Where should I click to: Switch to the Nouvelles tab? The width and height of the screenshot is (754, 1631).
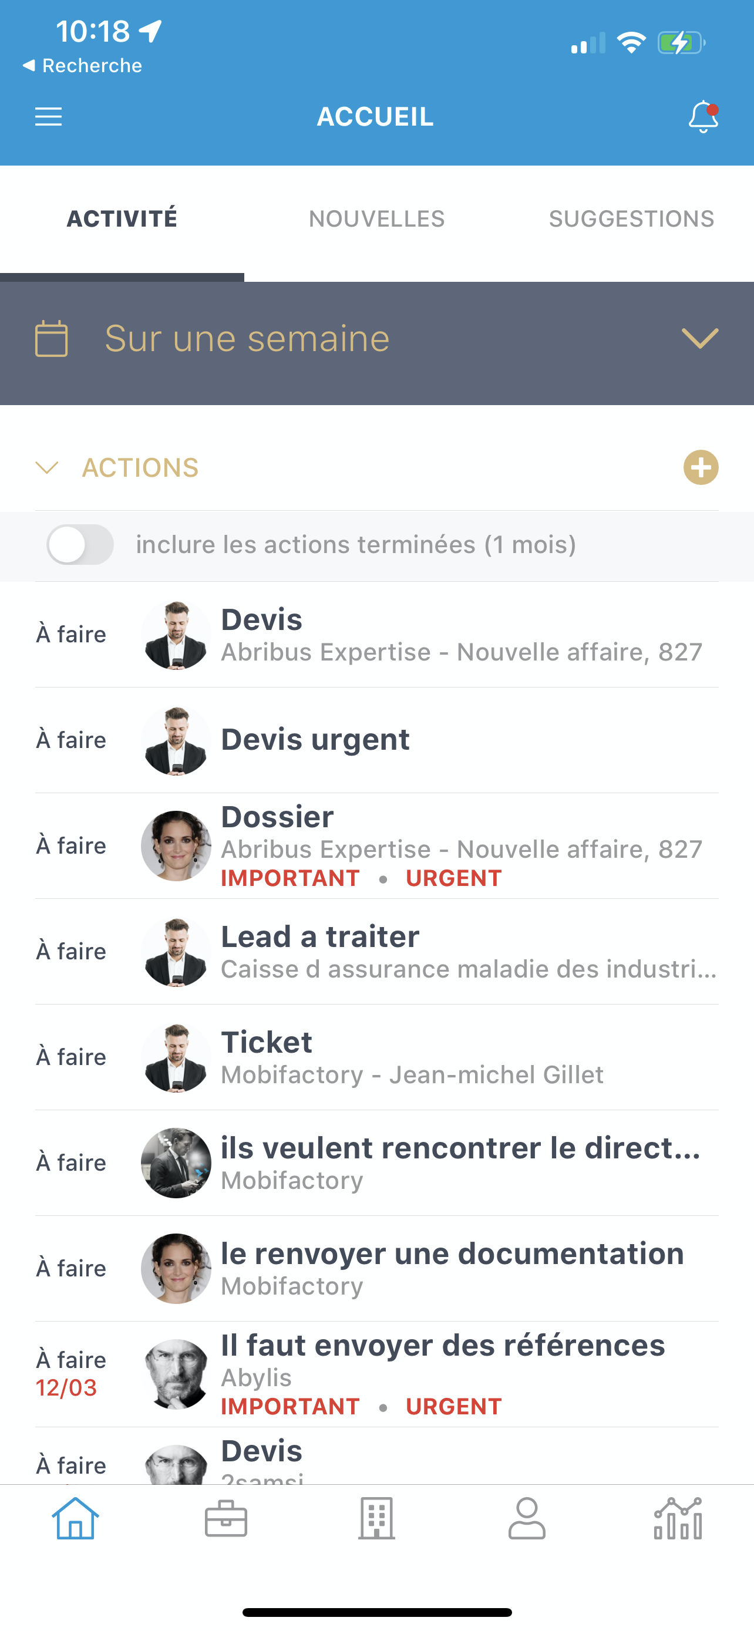pos(376,219)
